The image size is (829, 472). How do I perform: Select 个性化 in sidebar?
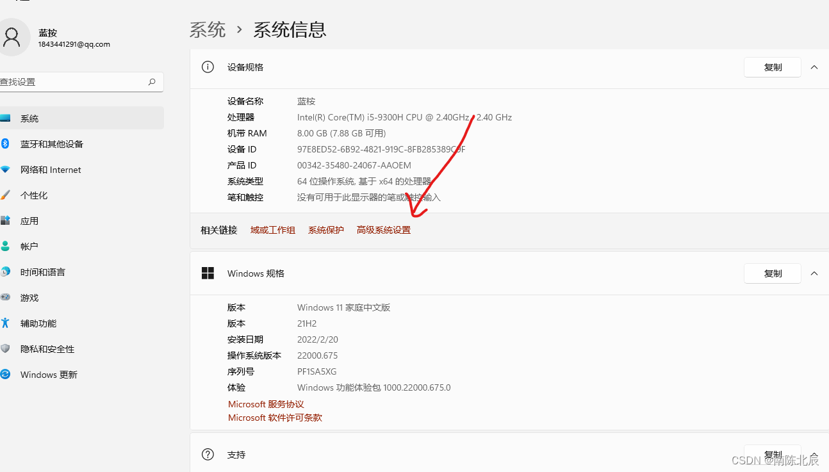pyautogui.click(x=81, y=195)
